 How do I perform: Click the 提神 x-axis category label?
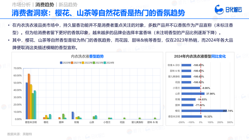click(61, 122)
